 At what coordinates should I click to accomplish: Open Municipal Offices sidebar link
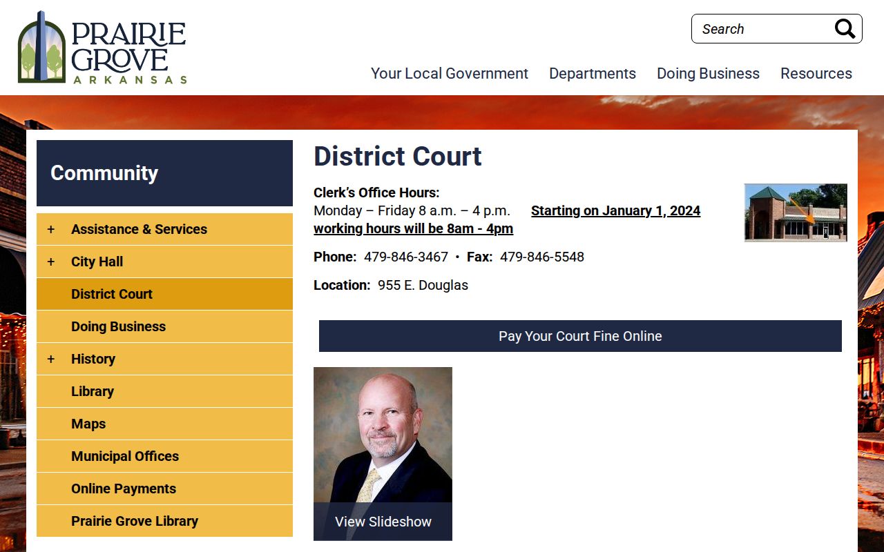click(164, 456)
